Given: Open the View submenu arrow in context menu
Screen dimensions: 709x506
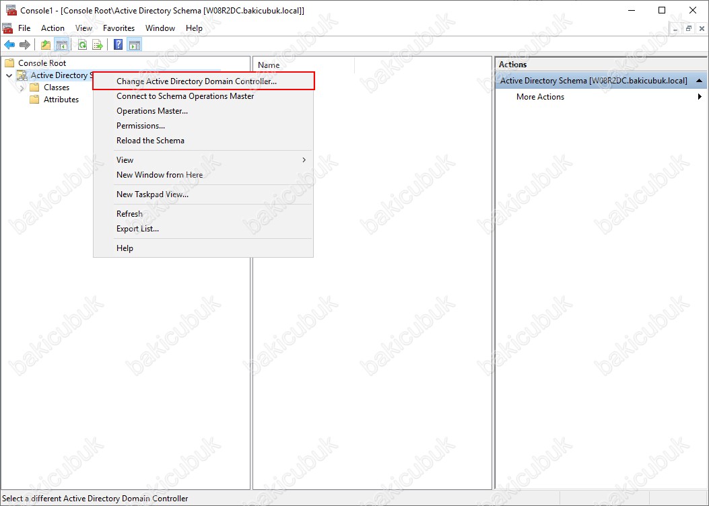Looking at the screenshot, I should pos(304,160).
